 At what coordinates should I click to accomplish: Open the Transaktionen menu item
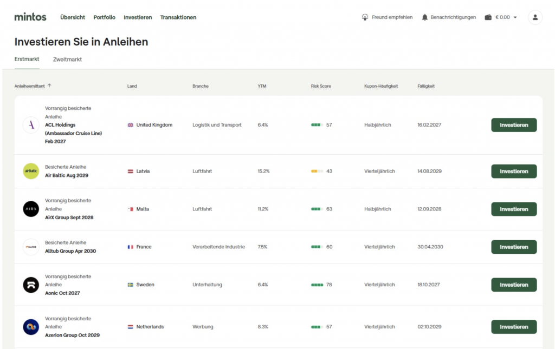pyautogui.click(x=178, y=17)
